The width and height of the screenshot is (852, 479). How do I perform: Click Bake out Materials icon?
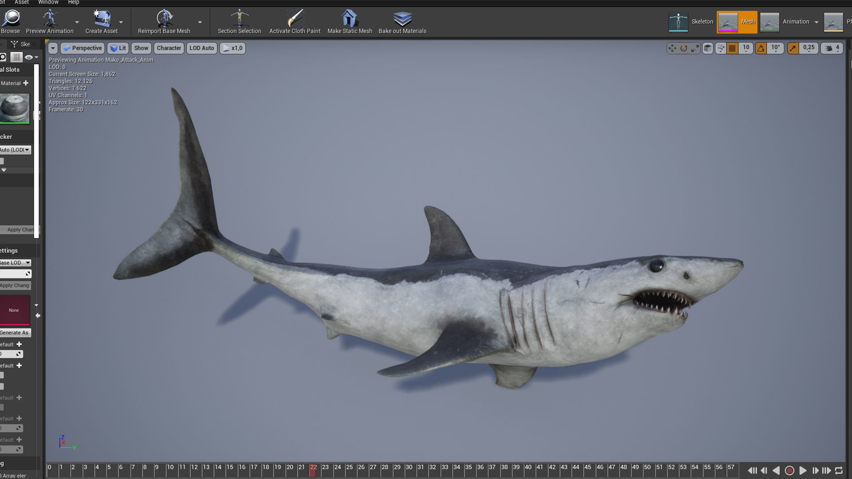(x=402, y=19)
